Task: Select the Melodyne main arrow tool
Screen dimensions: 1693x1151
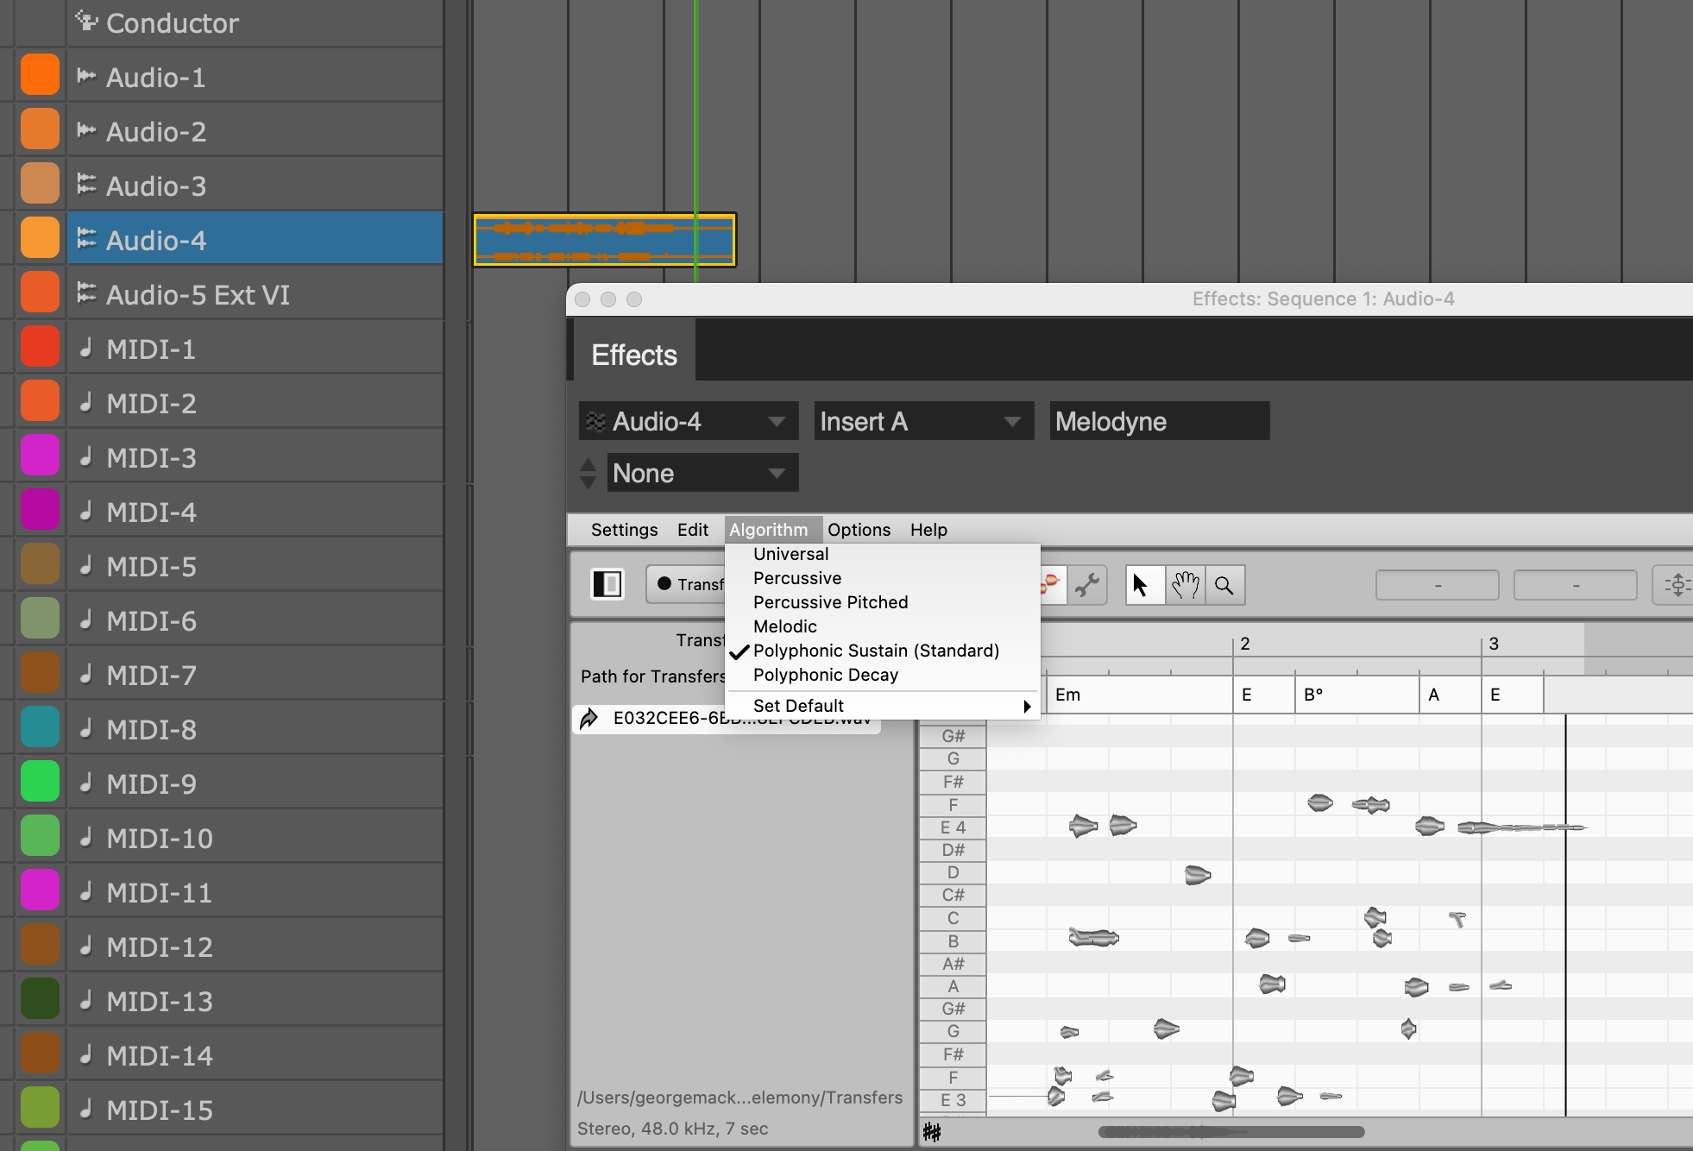Action: (x=1143, y=586)
